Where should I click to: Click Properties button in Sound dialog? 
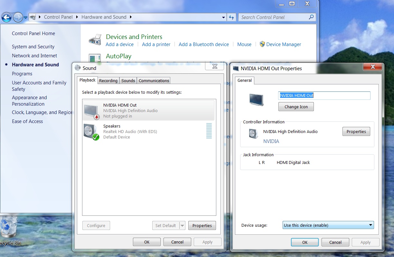202,225
